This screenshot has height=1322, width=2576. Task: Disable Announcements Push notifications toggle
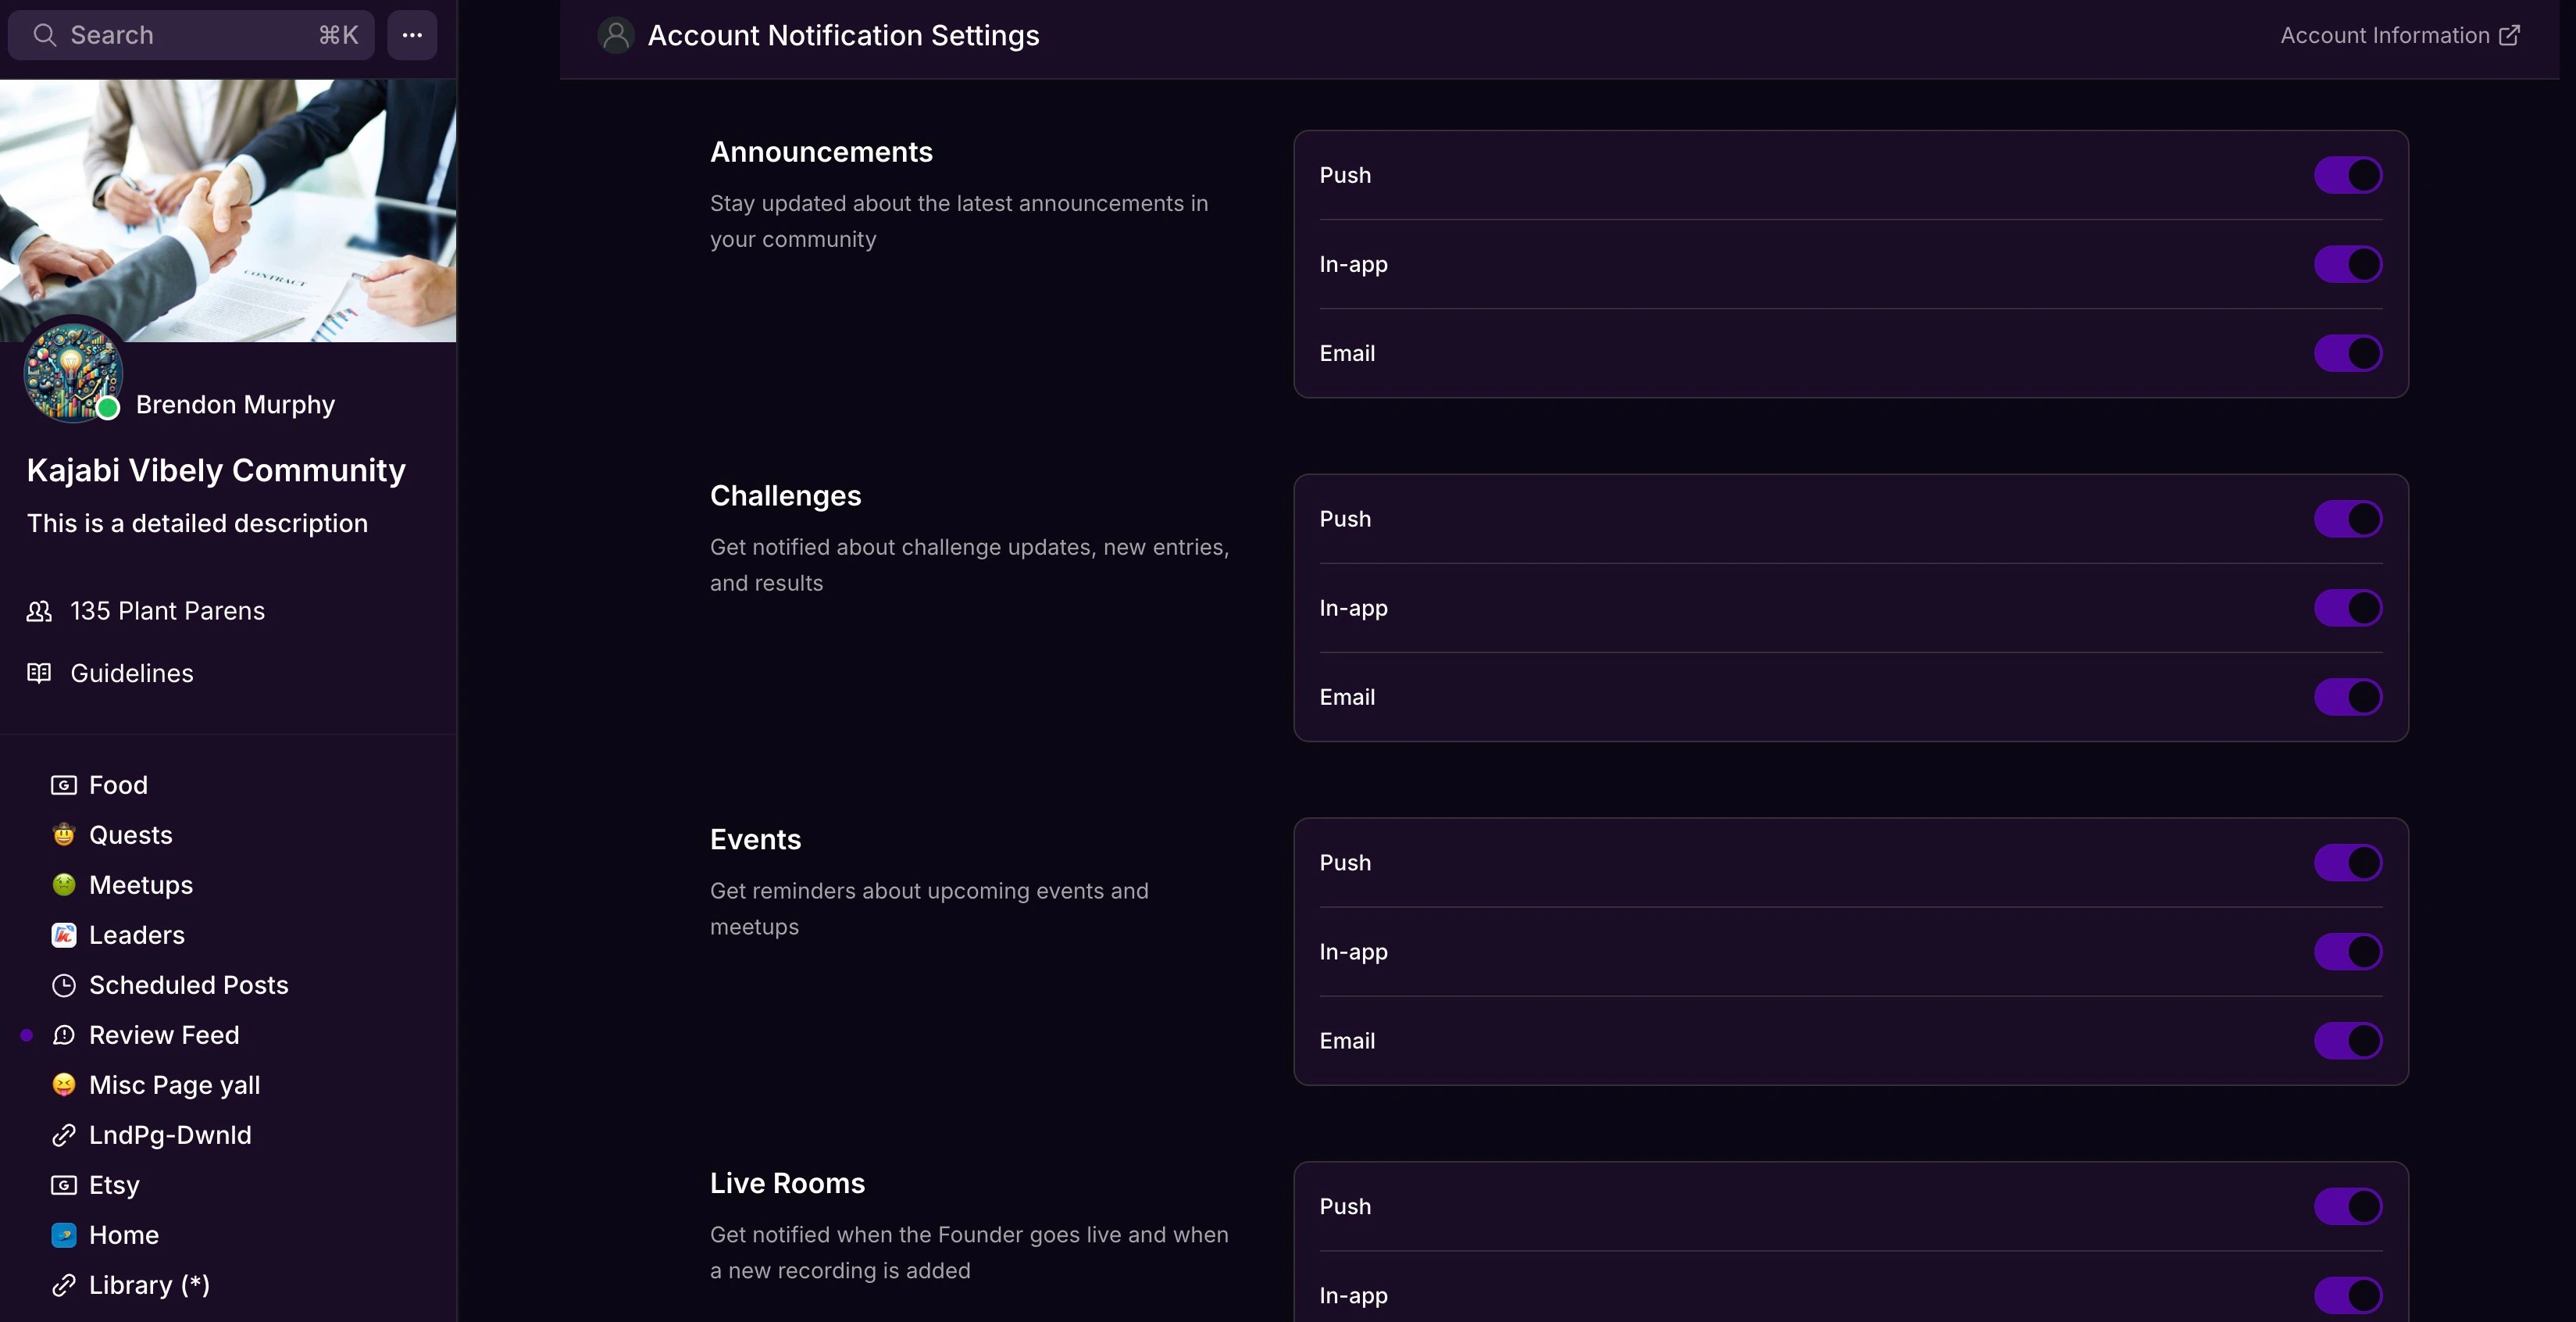[2347, 175]
